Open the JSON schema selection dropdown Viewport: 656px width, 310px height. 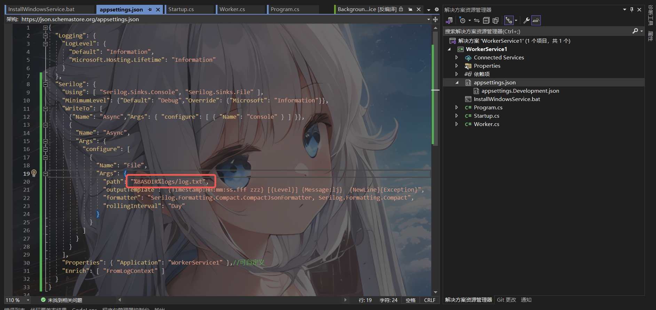point(429,19)
